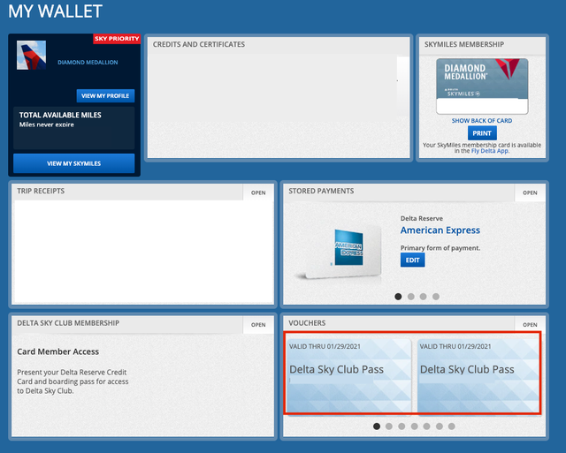Viewport: 566px width, 453px height.
Task: Click the American Express card image
Action: 340,253
